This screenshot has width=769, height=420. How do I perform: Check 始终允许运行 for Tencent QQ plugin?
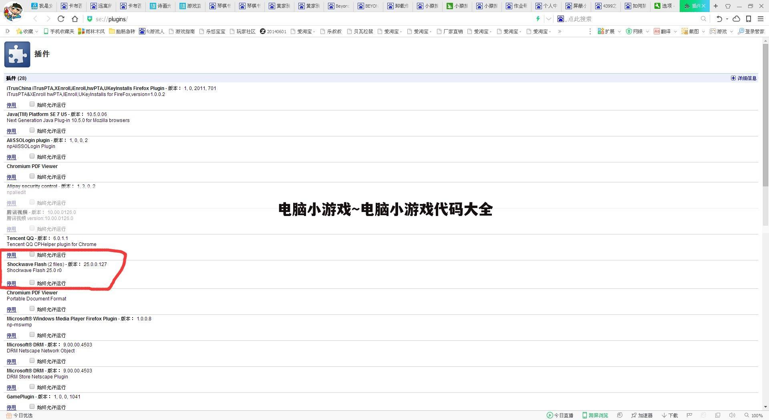32,254
